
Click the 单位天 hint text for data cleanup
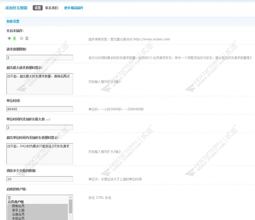[115, 179]
